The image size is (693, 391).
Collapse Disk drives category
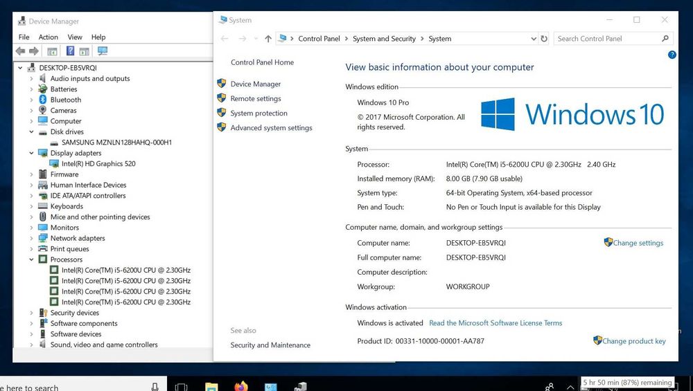pos(31,132)
